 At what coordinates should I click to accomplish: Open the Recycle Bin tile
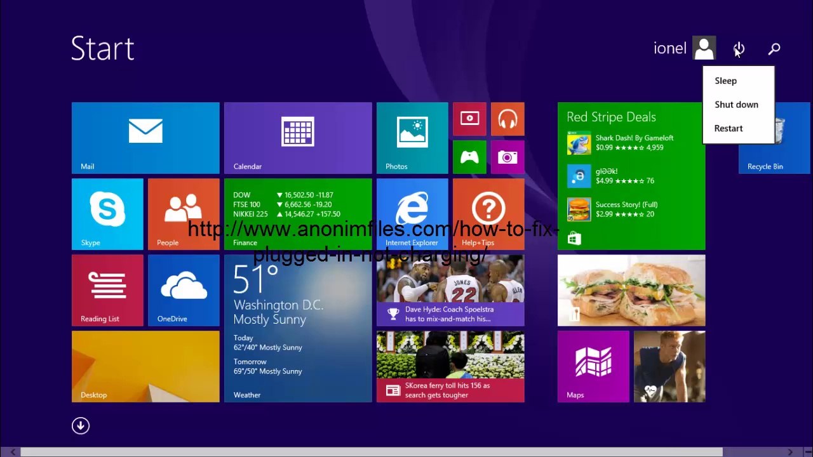pos(774,138)
